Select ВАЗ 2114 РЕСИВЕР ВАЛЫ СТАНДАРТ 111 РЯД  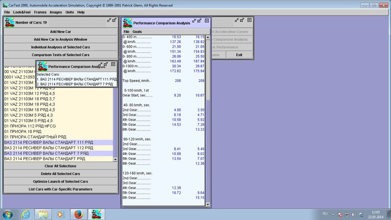[58, 143]
